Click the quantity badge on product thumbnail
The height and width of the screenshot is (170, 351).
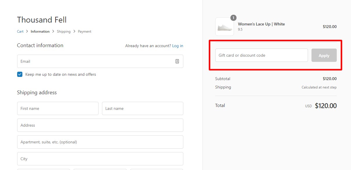(x=233, y=18)
